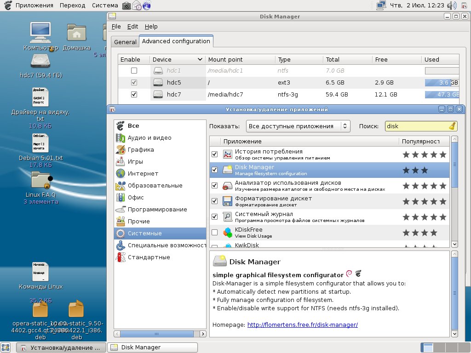Uncheck the Системный журнал checkbox
The height and width of the screenshot is (353, 471).
click(x=214, y=217)
